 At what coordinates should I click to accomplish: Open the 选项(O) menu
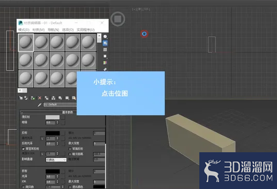point(68,30)
